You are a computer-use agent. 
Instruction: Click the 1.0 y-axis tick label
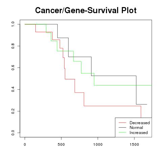pos(13,24)
